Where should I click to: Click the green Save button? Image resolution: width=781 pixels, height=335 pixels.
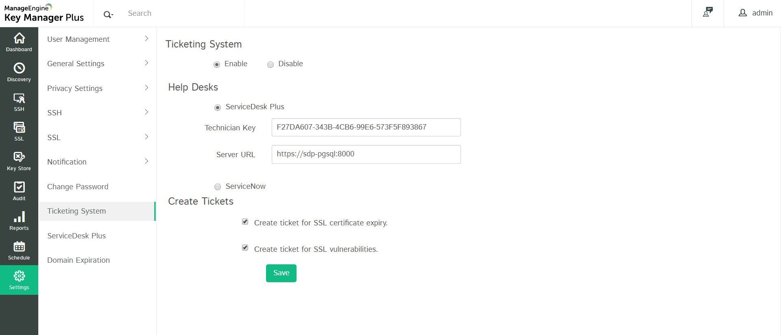[x=281, y=273]
